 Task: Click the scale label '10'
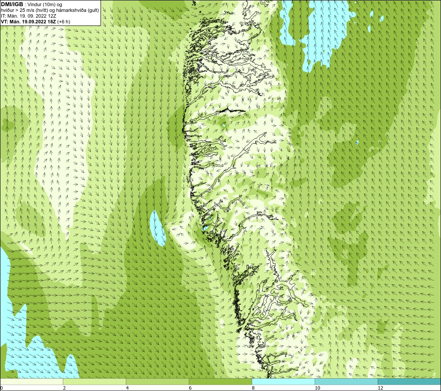pyautogui.click(x=318, y=388)
